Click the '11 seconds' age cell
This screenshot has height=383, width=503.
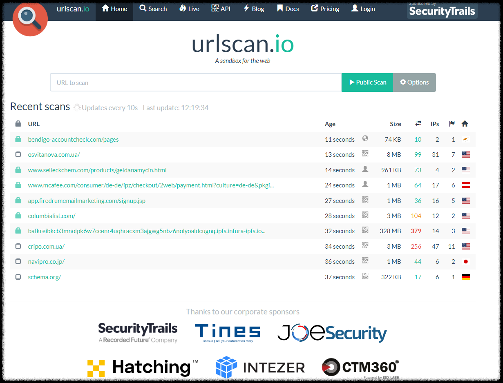pos(340,140)
